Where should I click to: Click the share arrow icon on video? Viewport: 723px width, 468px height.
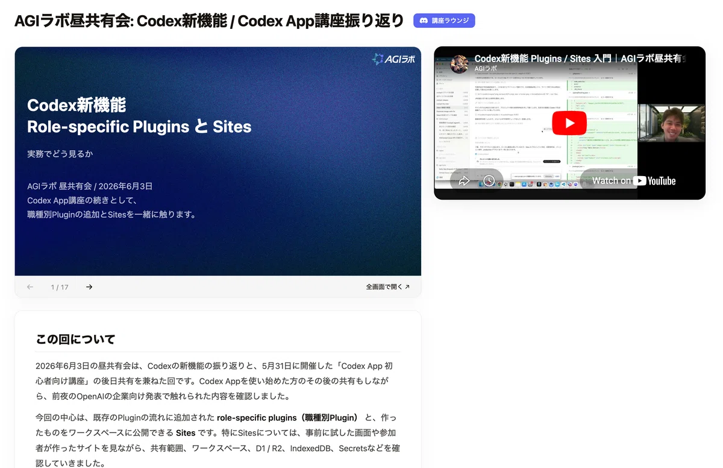click(464, 180)
